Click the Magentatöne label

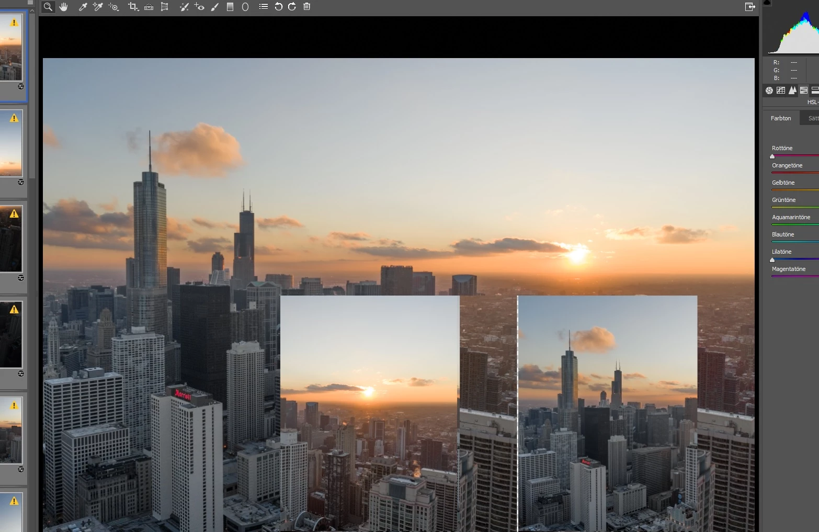[x=789, y=269]
